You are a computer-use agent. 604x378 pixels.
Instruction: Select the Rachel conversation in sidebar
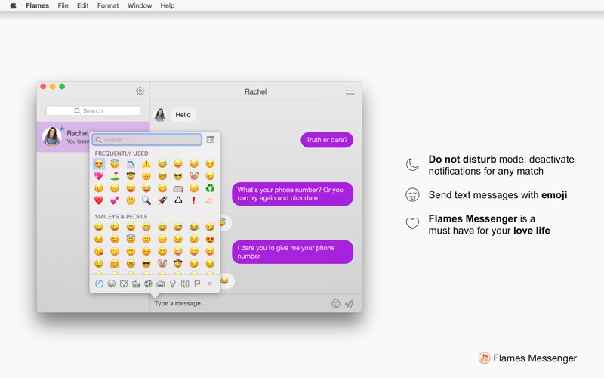93,137
